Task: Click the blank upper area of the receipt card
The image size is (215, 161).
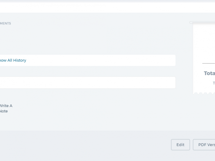Action: 204,41
